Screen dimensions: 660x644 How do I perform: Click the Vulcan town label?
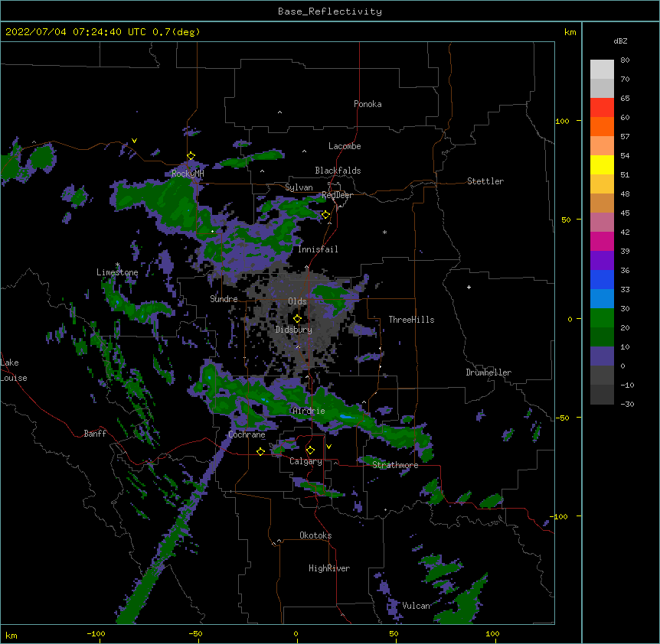[416, 606]
